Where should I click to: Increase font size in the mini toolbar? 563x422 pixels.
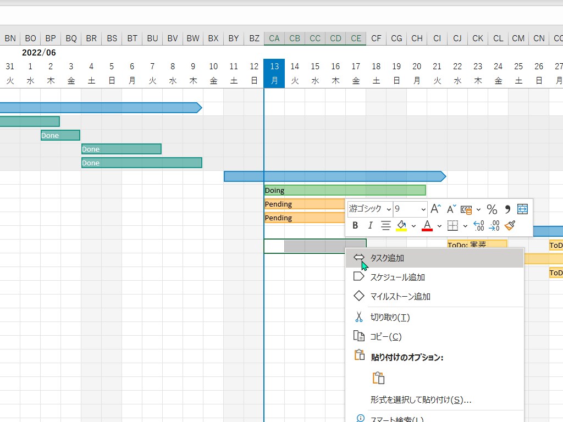435,209
